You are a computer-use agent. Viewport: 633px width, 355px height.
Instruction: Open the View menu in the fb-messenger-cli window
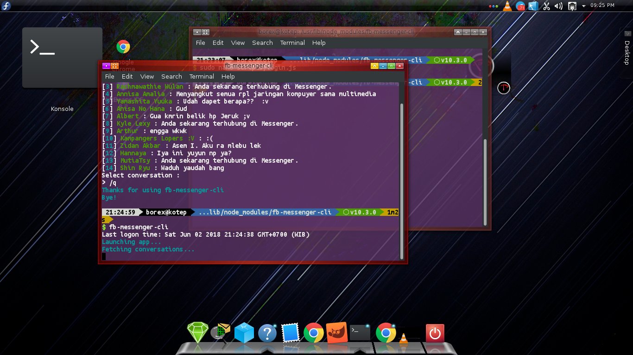[x=147, y=76]
